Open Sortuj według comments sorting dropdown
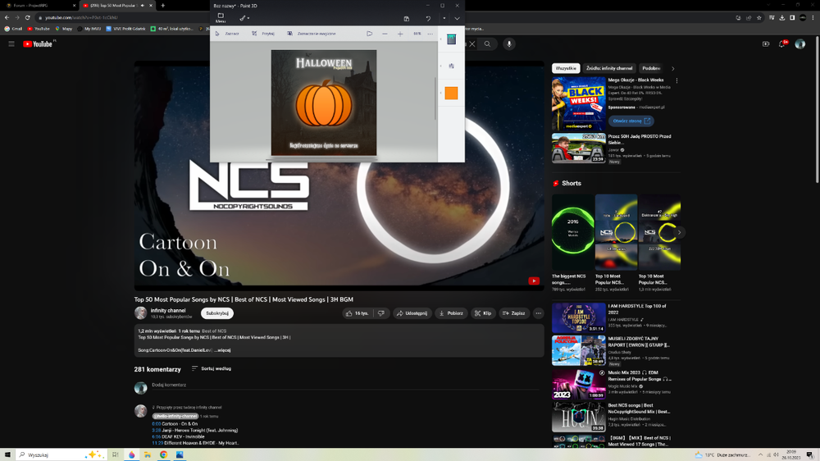Image resolution: width=820 pixels, height=461 pixels. point(212,368)
